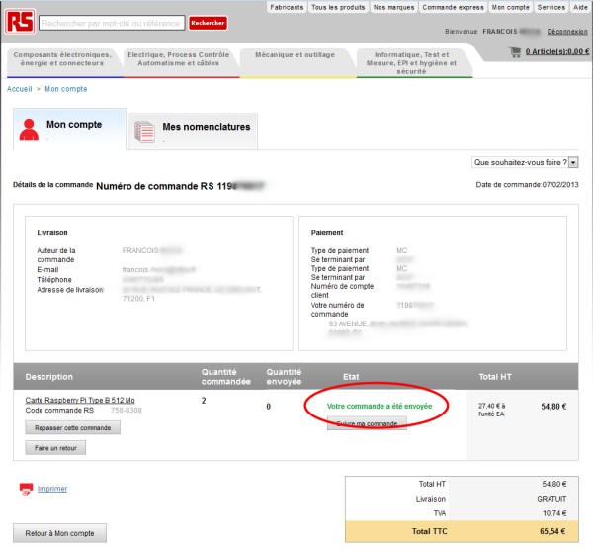The width and height of the screenshot is (593, 552).
Task: Switch to the Mes nomenclatures tab
Action: click(x=194, y=132)
